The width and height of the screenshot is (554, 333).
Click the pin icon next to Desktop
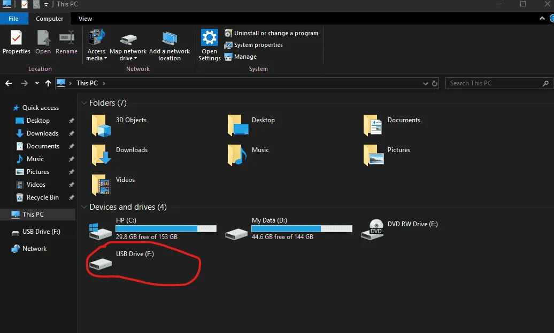tap(71, 121)
